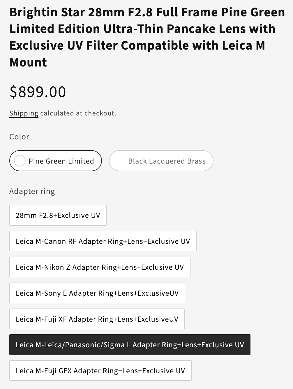
Task: Open the Shipping policy link
Action: point(24,113)
